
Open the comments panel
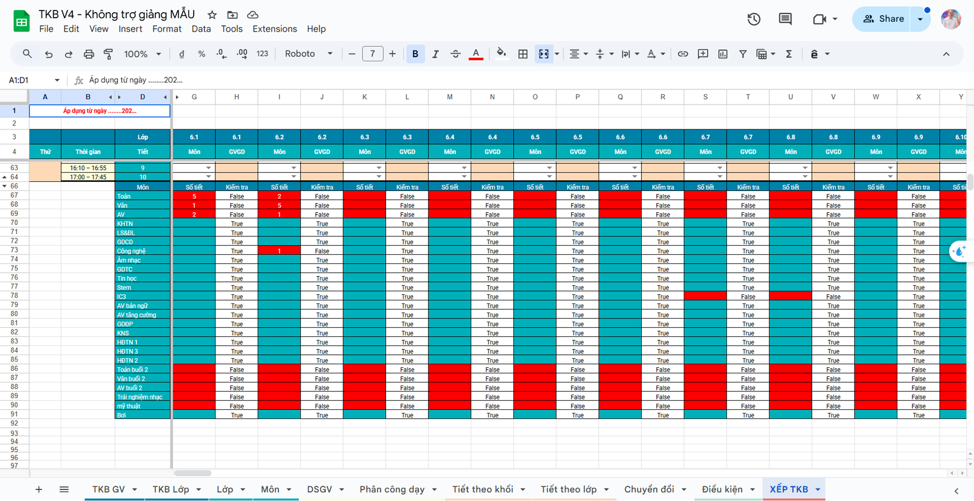(x=785, y=19)
